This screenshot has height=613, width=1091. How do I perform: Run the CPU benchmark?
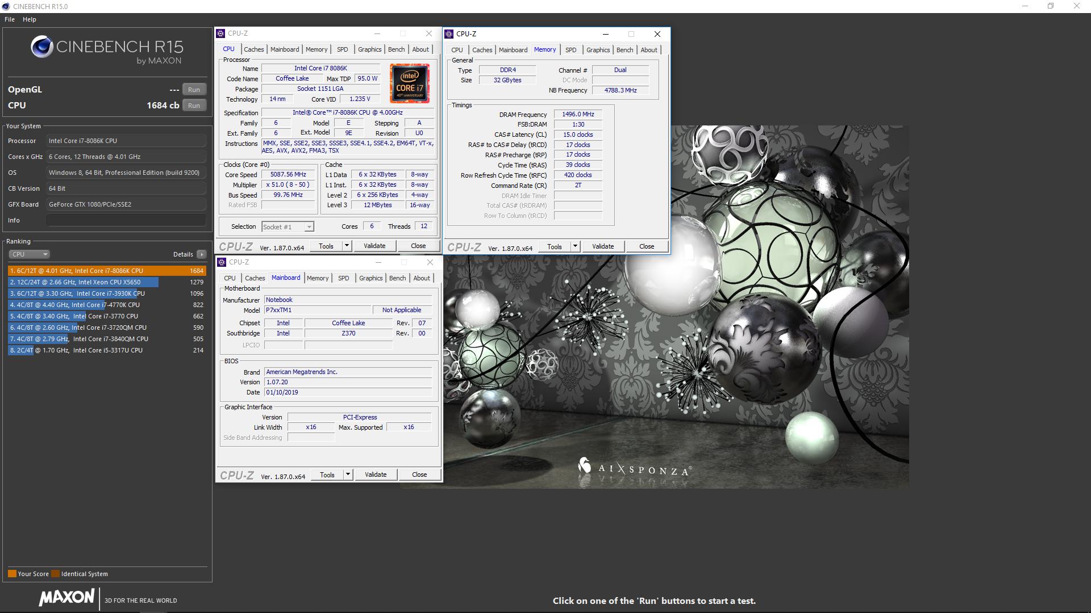tap(194, 106)
